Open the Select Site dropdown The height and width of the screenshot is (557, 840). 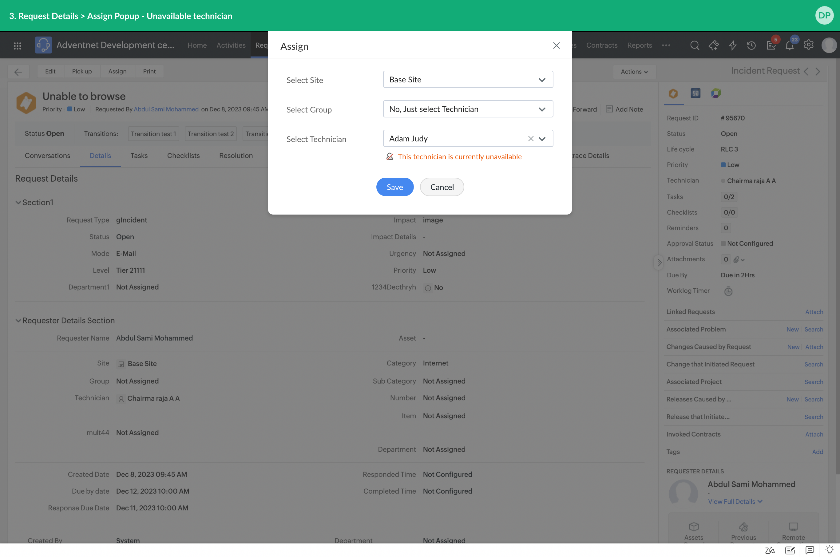[x=468, y=80]
